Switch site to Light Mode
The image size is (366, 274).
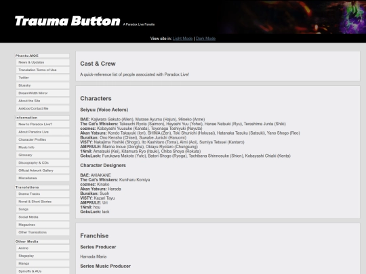[x=182, y=39]
